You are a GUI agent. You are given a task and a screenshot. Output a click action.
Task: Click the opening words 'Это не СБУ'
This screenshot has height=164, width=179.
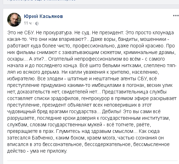pyautogui.click(x=21, y=33)
